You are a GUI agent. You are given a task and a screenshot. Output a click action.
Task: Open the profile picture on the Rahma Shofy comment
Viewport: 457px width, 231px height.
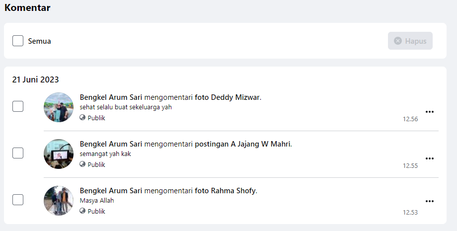pyautogui.click(x=59, y=200)
